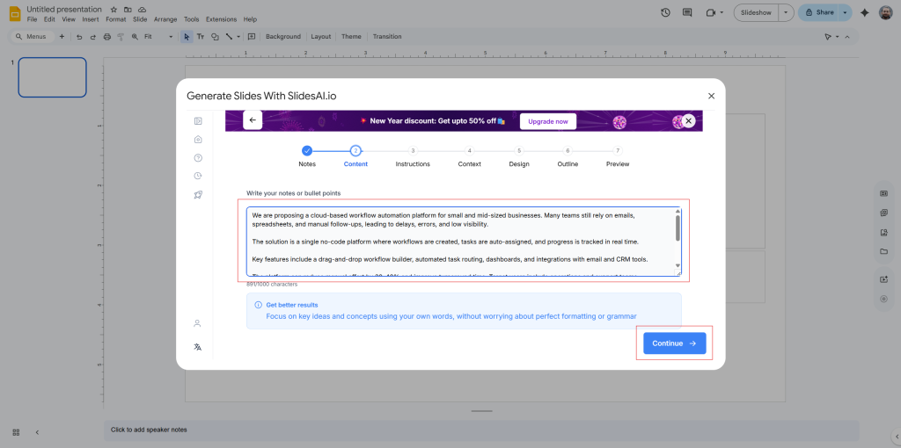
Task: Open the account profile icon in SlidesAI sidebar
Action: pos(198,323)
